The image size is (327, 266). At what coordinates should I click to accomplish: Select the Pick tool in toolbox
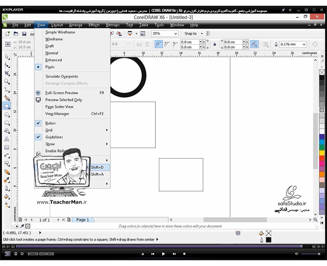(x=7, y=56)
